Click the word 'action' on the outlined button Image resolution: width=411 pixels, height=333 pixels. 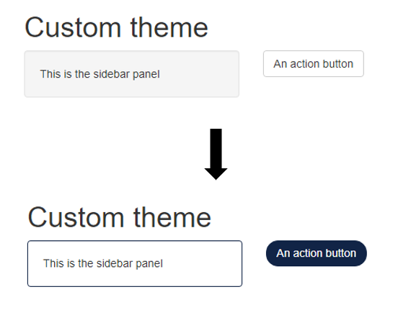(304, 64)
